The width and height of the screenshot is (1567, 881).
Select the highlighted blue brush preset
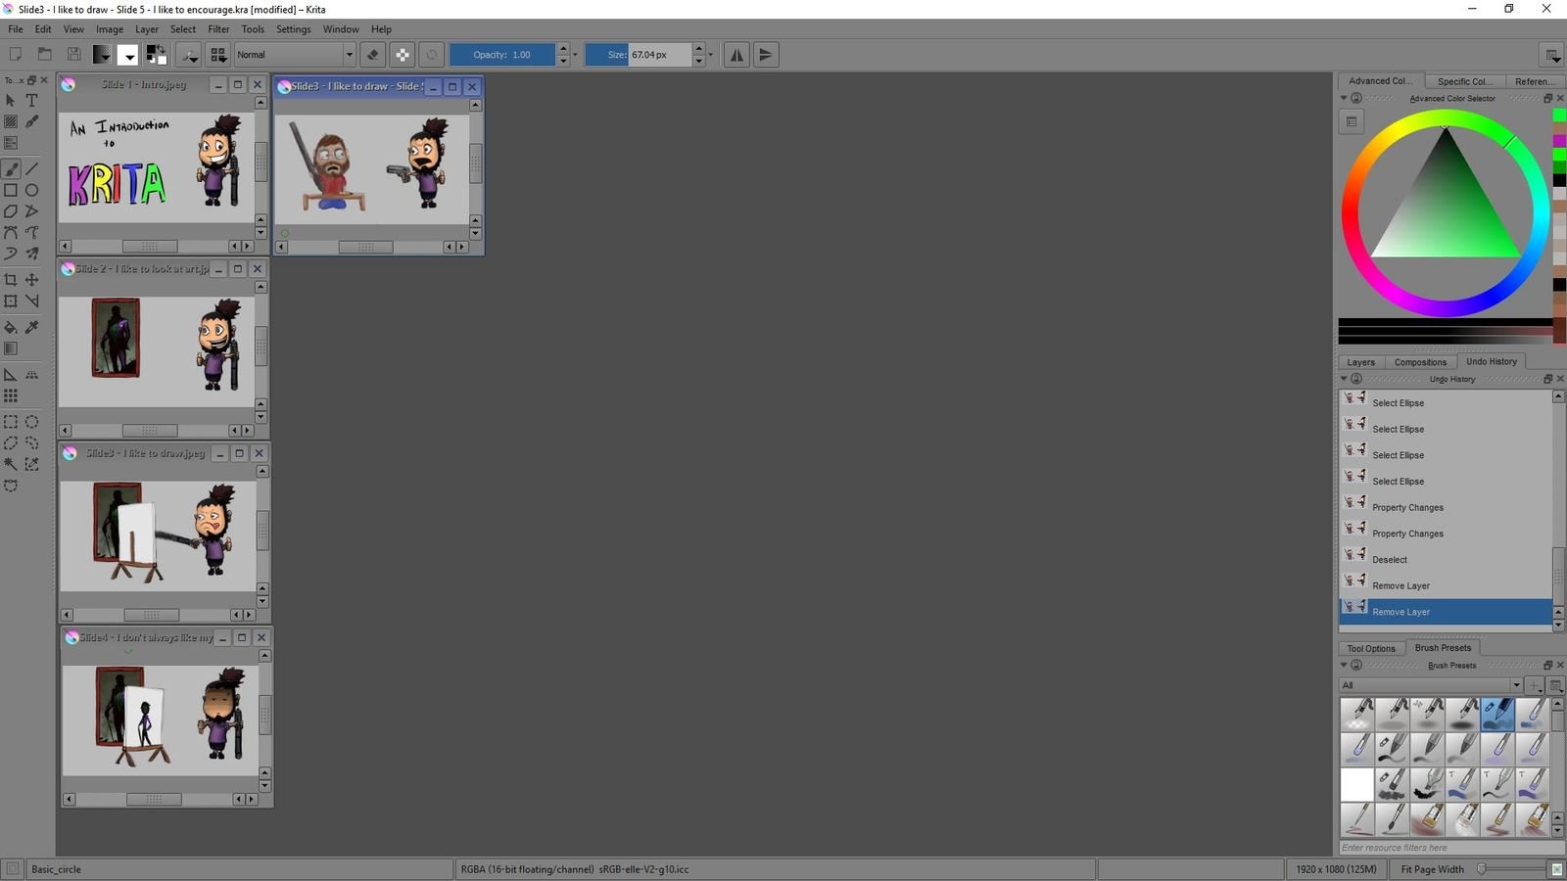[x=1497, y=714]
